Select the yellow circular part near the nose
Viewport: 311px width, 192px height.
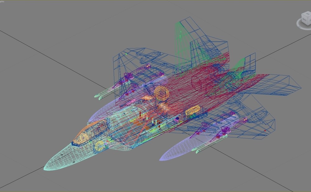point(100,146)
